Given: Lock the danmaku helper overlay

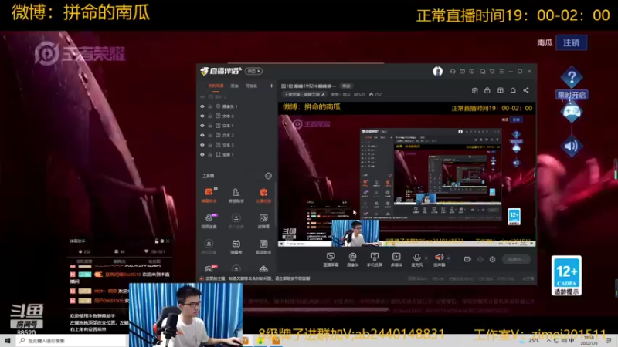Looking at the screenshot, I should [x=157, y=241].
